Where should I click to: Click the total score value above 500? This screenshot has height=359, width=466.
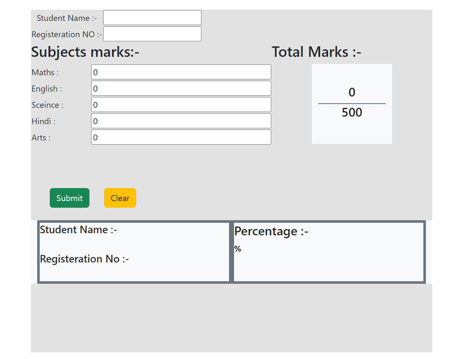click(351, 92)
